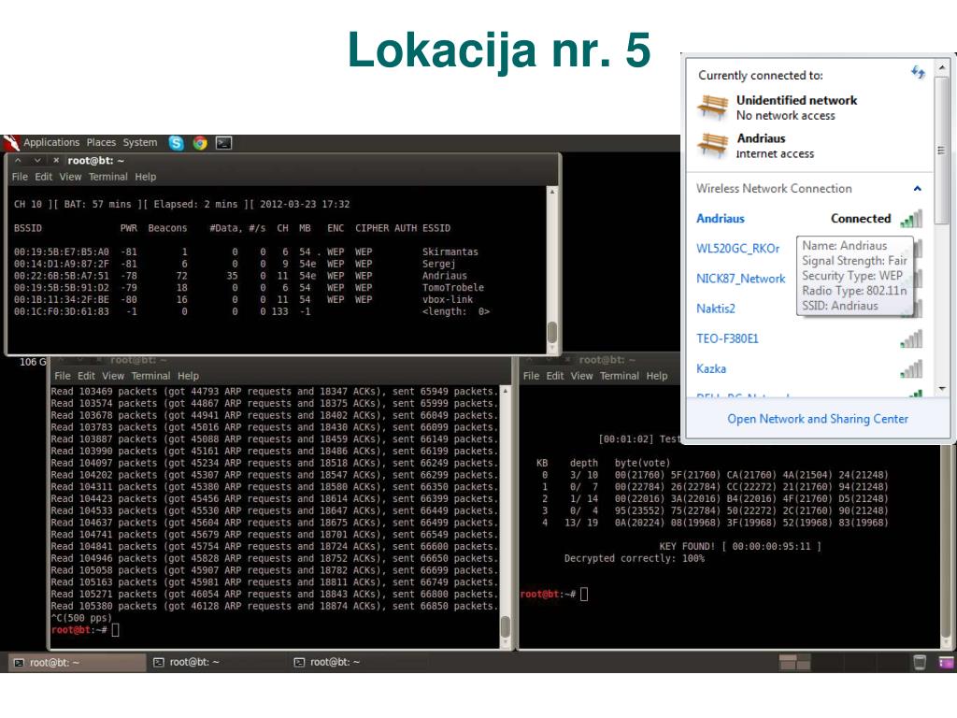Maximize the airodump terminal with up arrow
Screen dimensions: 957x718
coord(19,161)
